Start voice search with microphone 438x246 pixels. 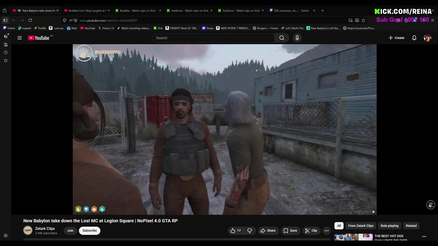(297, 38)
